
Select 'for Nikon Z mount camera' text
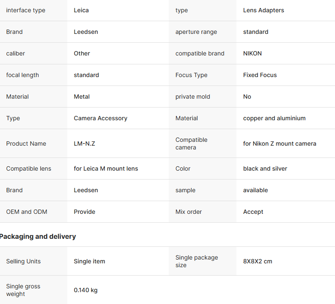coord(280,144)
